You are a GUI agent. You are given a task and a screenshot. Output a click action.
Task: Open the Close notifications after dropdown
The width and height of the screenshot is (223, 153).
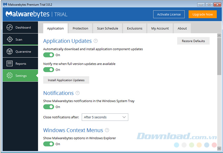pos(105,117)
